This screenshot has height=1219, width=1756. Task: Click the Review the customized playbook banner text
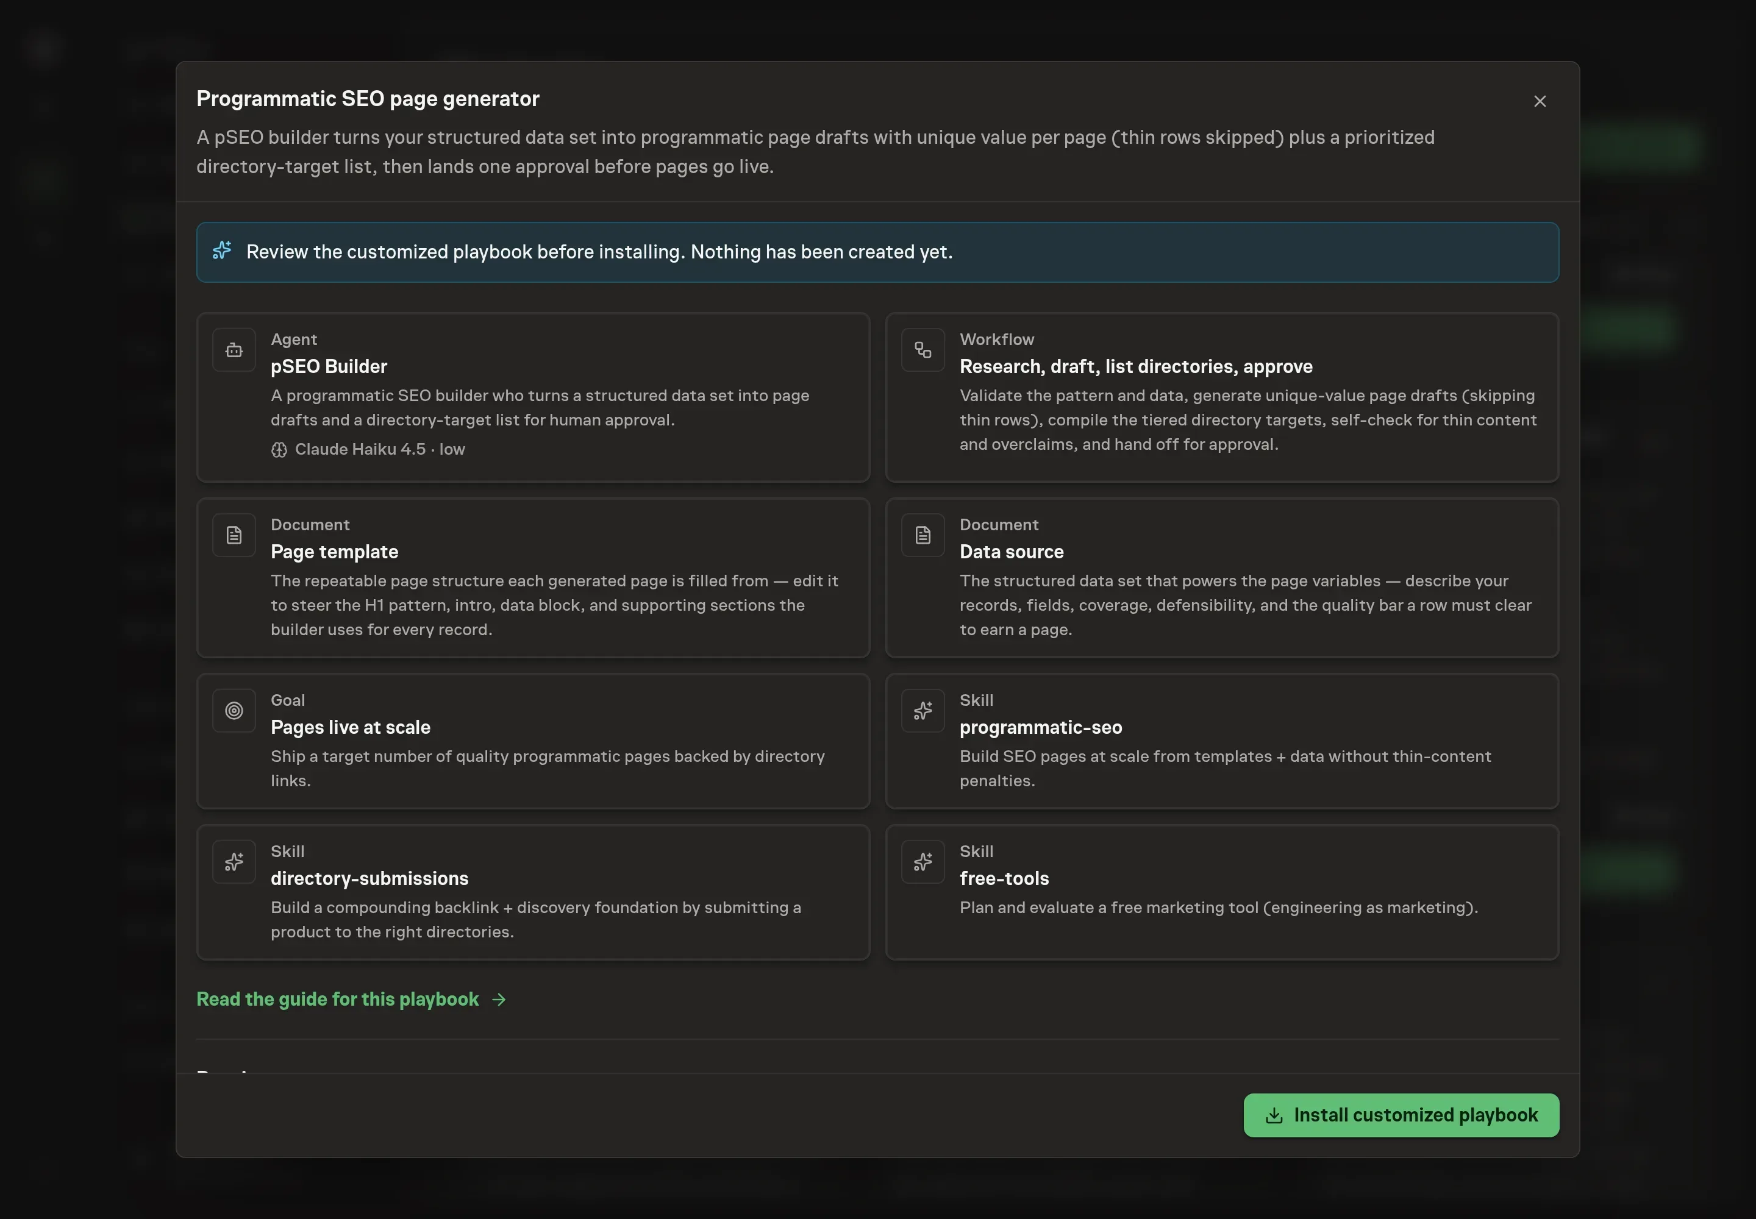pyautogui.click(x=599, y=252)
